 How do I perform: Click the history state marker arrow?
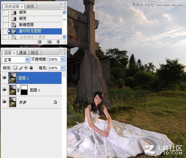pyautogui.click(x=9, y=32)
